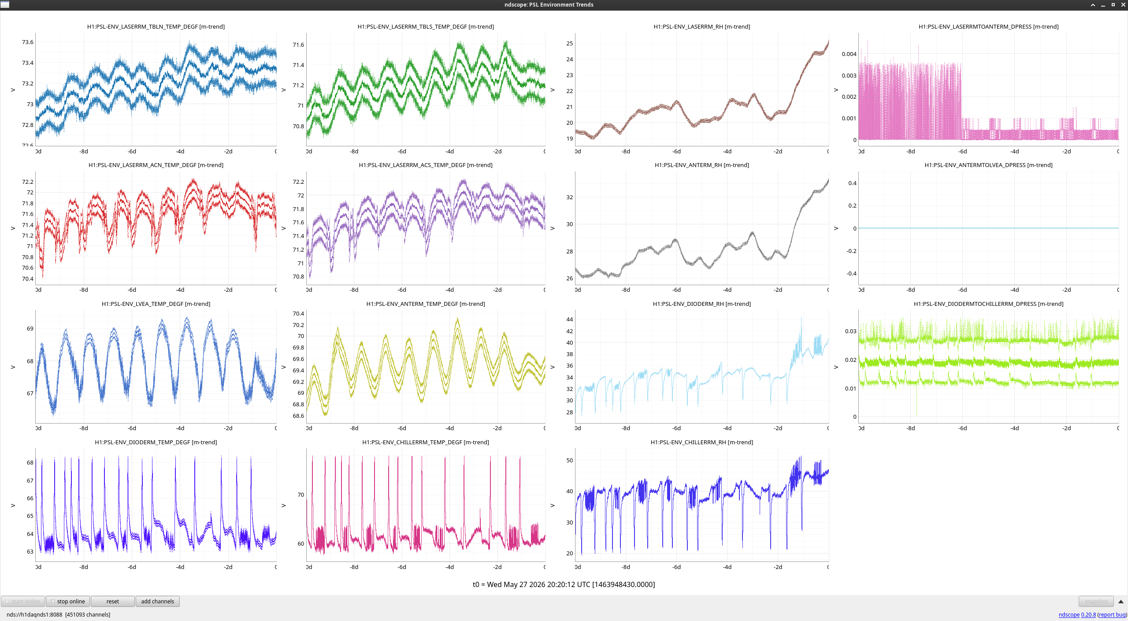Image resolution: width=1128 pixels, height=621 pixels.
Task: Click the 0.004 tick on LASERRMTOANTERM_DPRESS plot
Action: 849,54
